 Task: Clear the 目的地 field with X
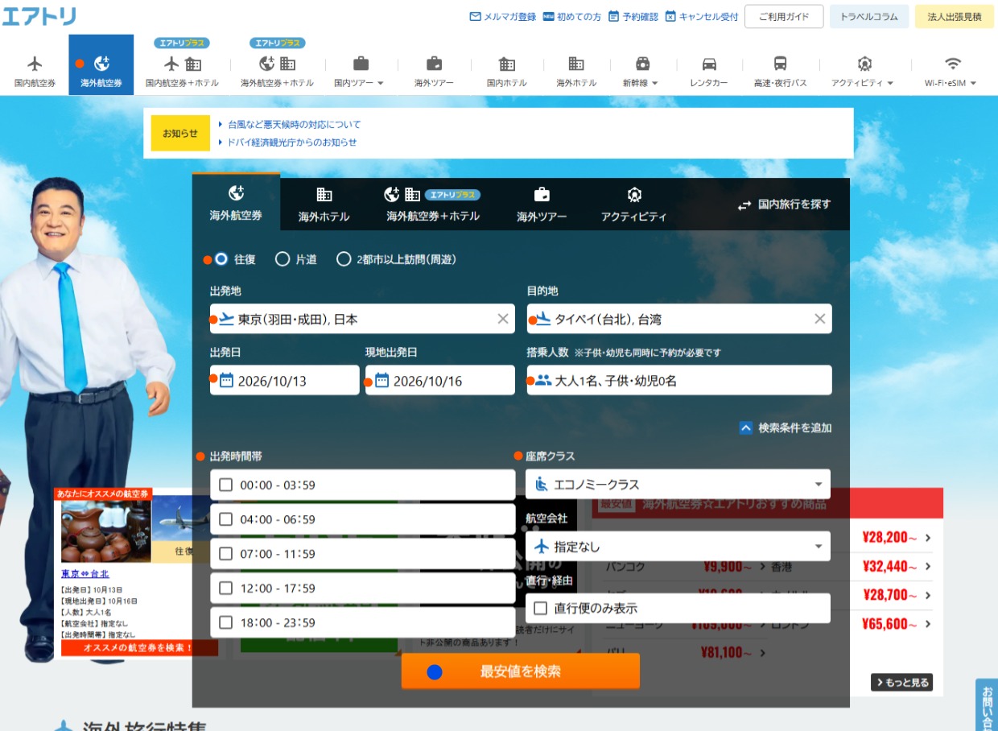[x=820, y=319]
